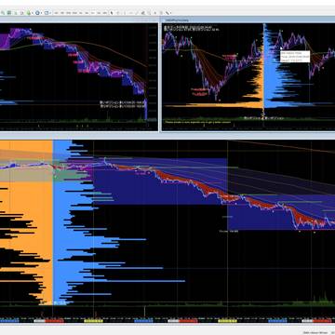
Task: Select the M15 timeframe button
Action: (x=69, y=13)
